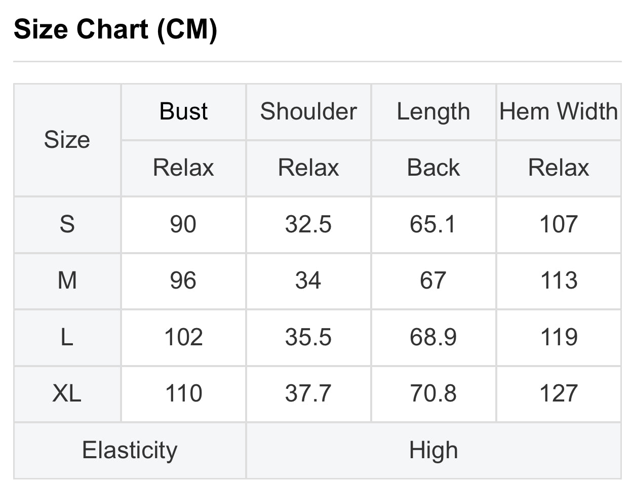Select the Bust column header

[183, 111]
